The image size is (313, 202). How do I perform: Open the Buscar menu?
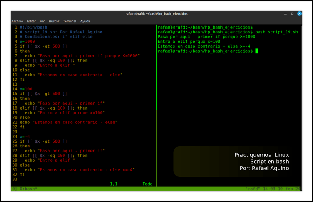pyautogui.click(x=54, y=21)
